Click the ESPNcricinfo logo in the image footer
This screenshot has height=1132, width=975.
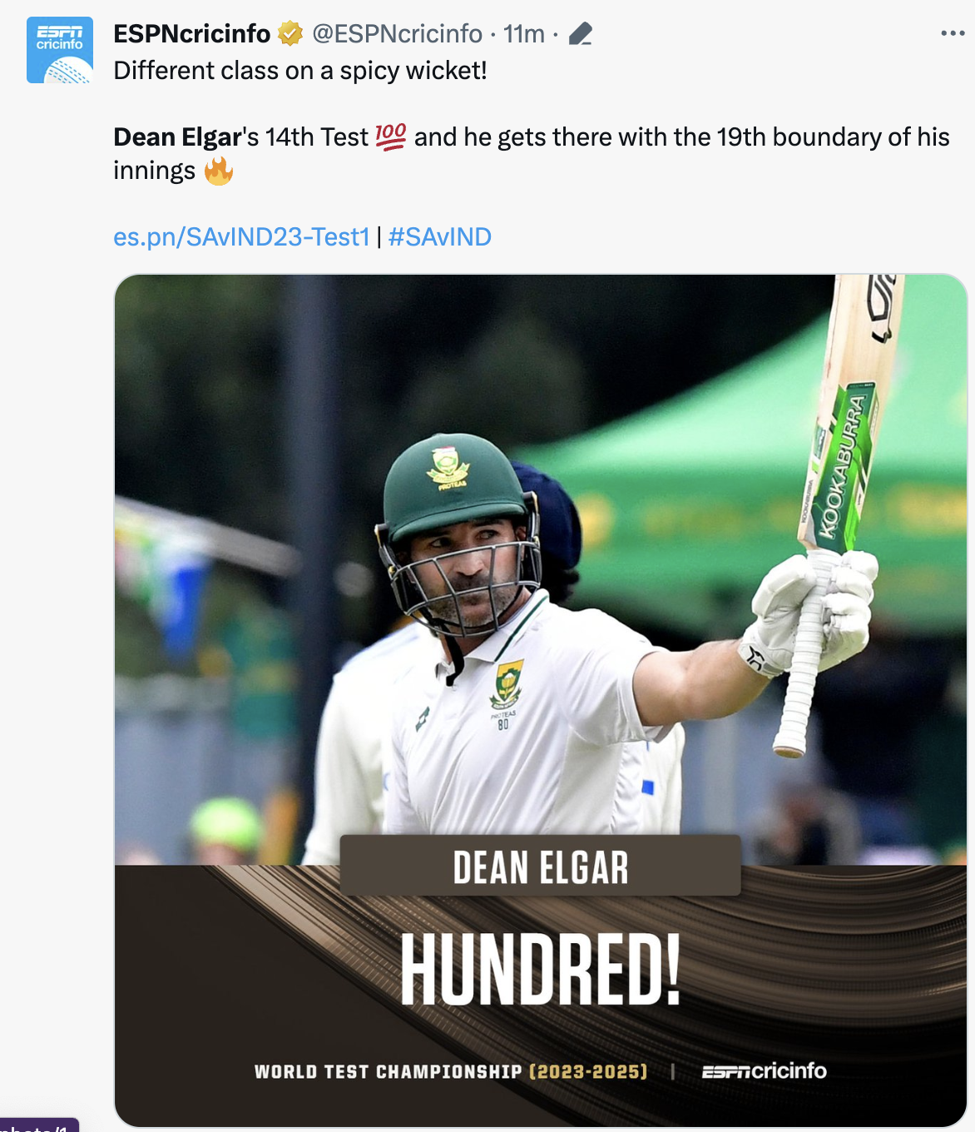pyautogui.click(x=764, y=1071)
